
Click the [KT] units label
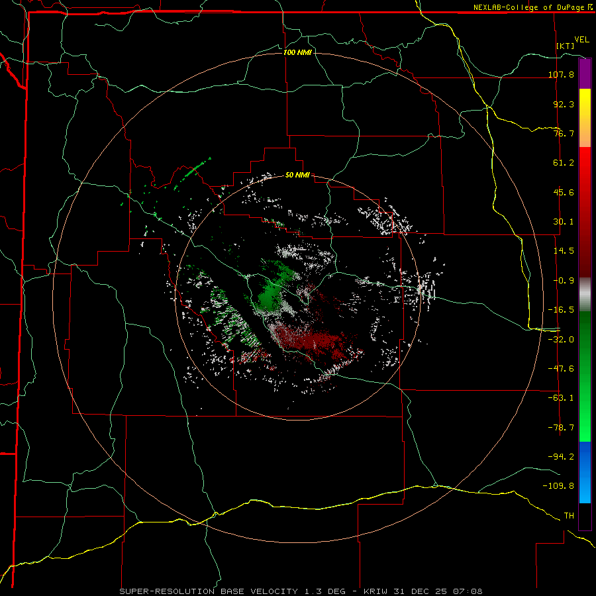[566, 46]
